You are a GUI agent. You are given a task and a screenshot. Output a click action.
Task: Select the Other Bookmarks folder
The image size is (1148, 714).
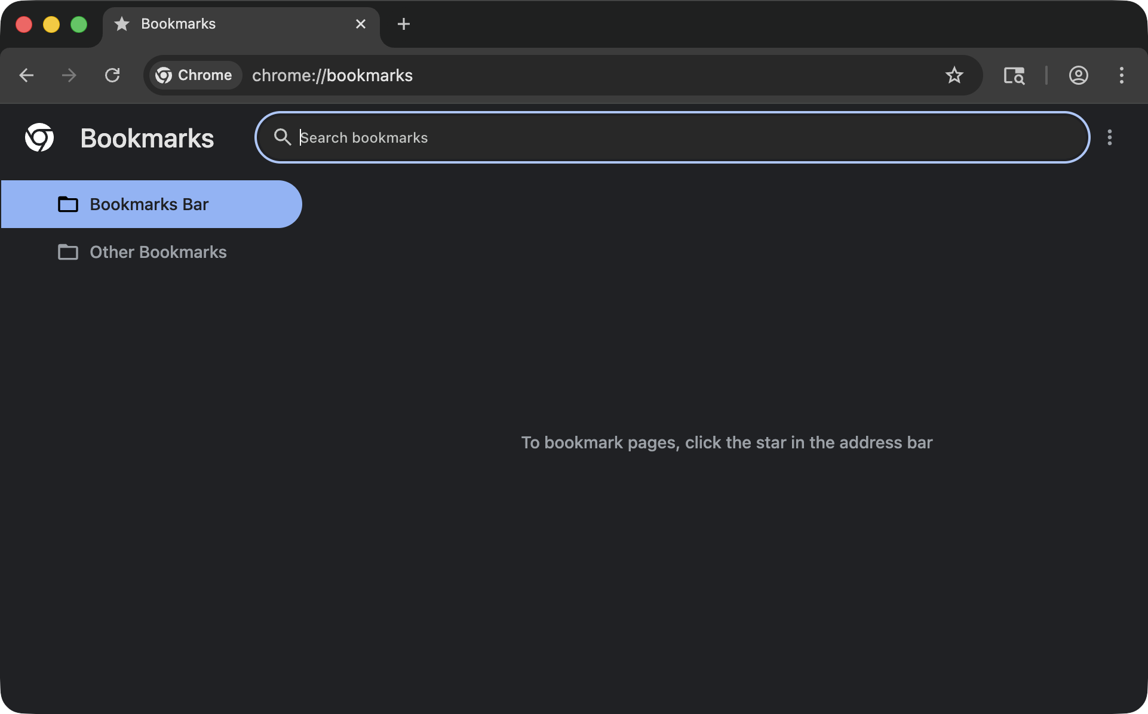(x=158, y=252)
